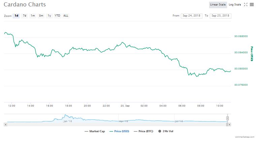The height and width of the screenshot is (145, 263).
Task: Click the $0.088000 axis label
Action: coord(241,36)
